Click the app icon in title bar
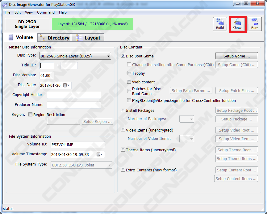Viewport: 267px width, 214px height. (x=5, y=5)
